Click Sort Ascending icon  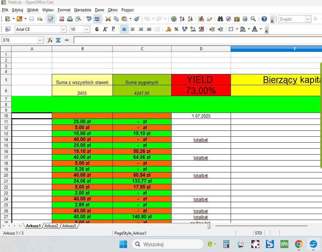(182, 19)
